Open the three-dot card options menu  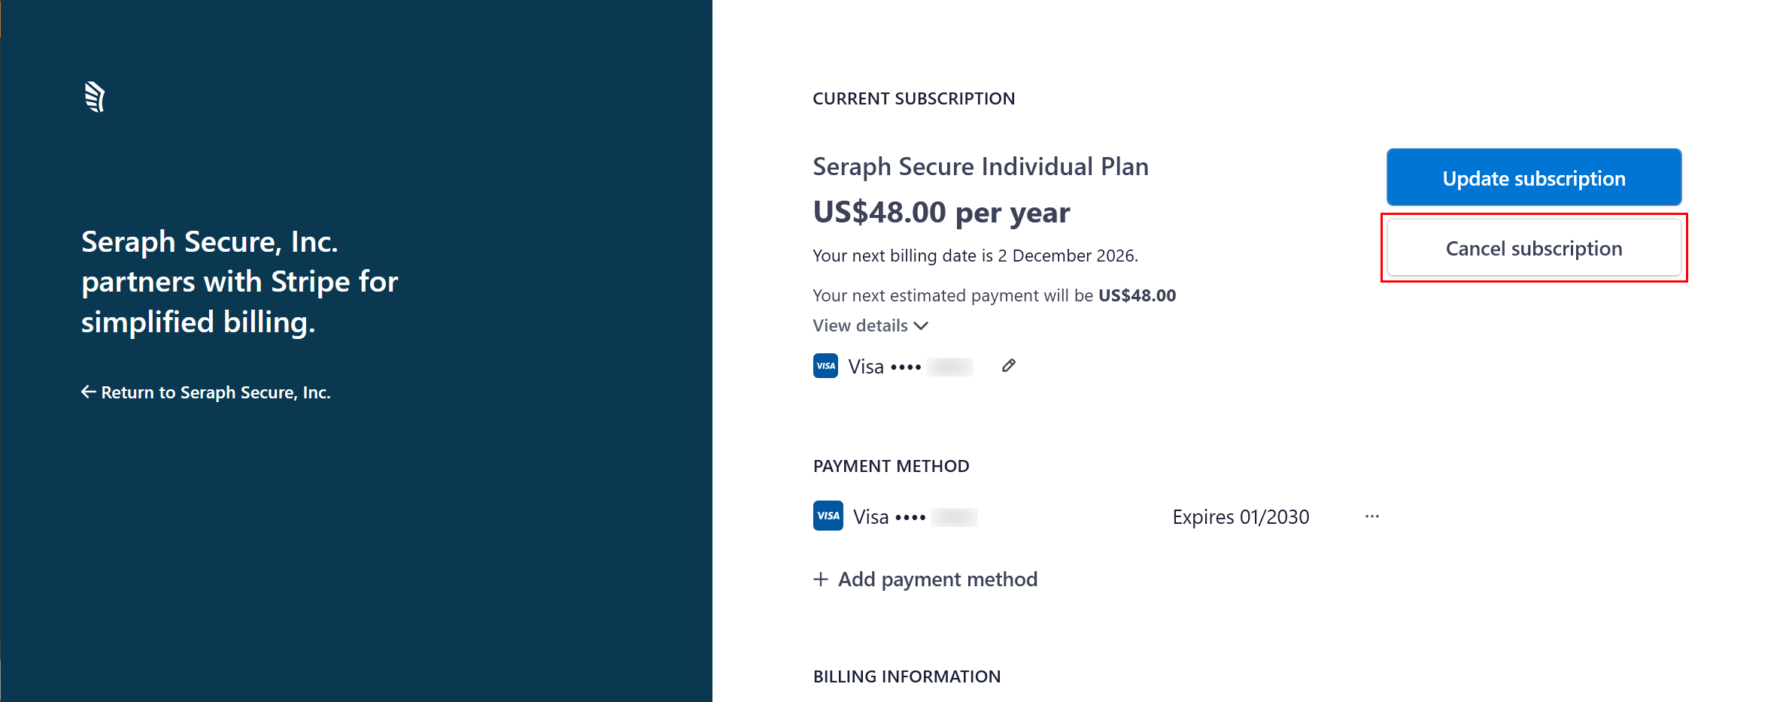(x=1371, y=516)
